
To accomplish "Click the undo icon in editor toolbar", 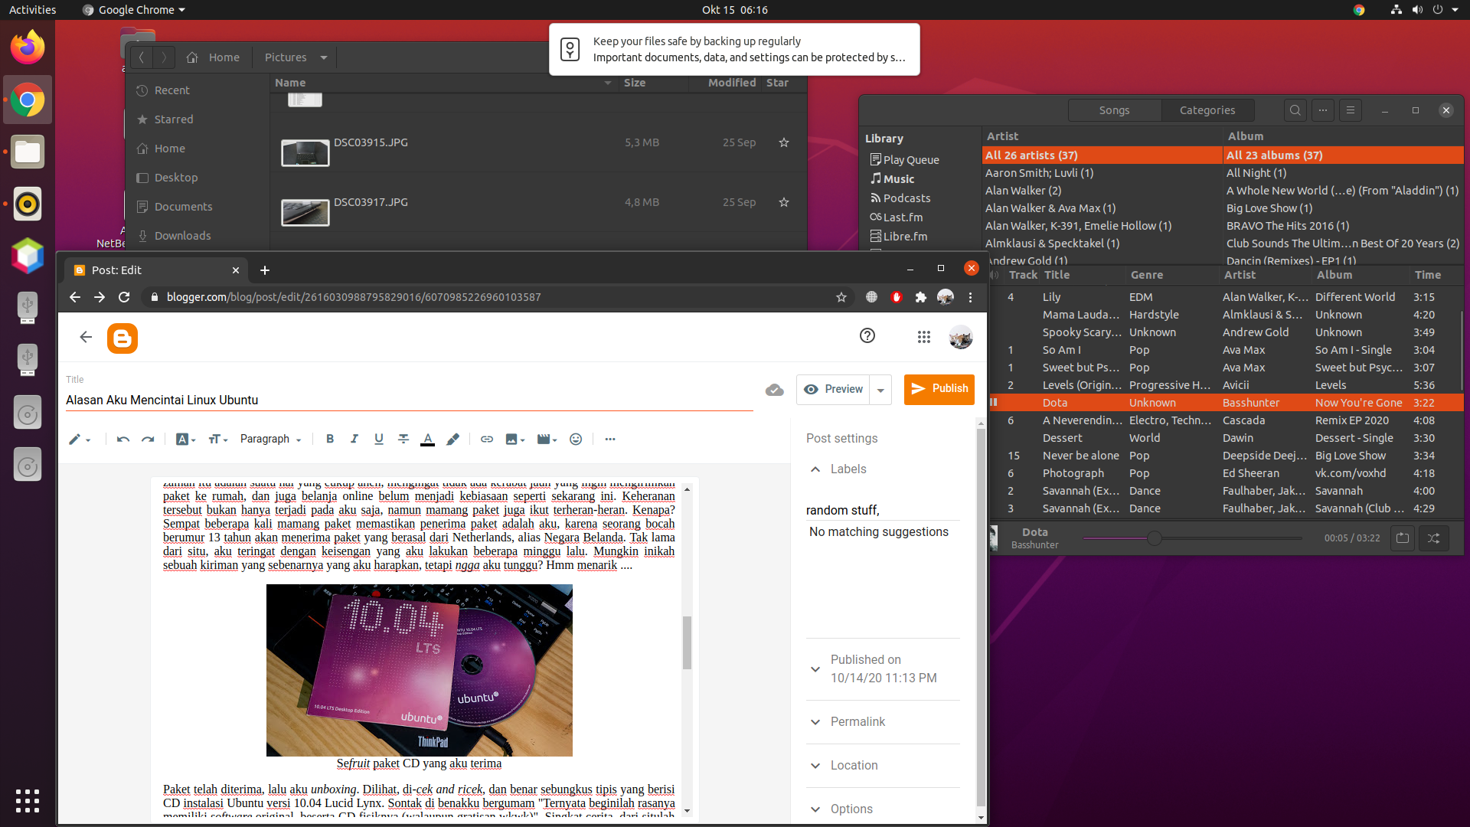I will click(122, 439).
